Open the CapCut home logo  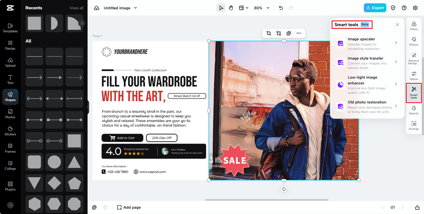click(10, 8)
